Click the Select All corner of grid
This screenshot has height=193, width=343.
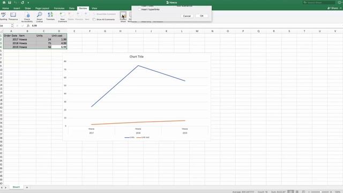[x=2, y=31]
